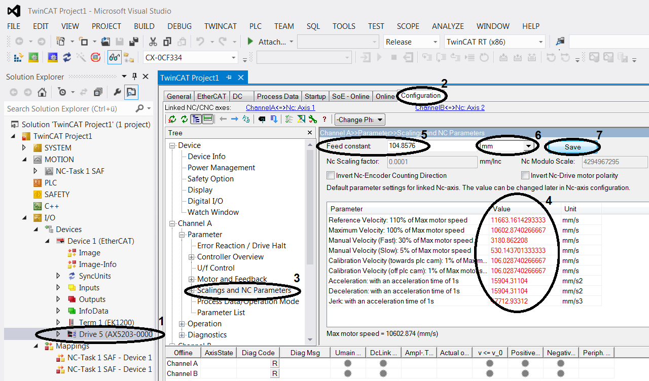Open feed constant unit mm dropdown
The height and width of the screenshot is (381, 649).
coord(529,146)
